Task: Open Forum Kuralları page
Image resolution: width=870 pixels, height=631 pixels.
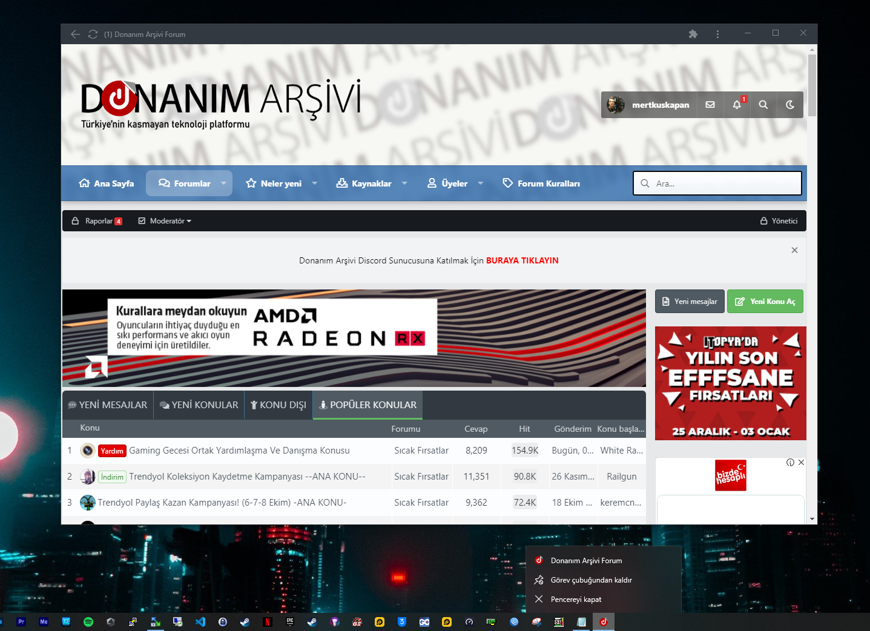Action: pyautogui.click(x=541, y=183)
